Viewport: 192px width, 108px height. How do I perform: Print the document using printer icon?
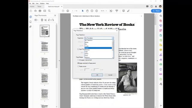pos(40,11)
